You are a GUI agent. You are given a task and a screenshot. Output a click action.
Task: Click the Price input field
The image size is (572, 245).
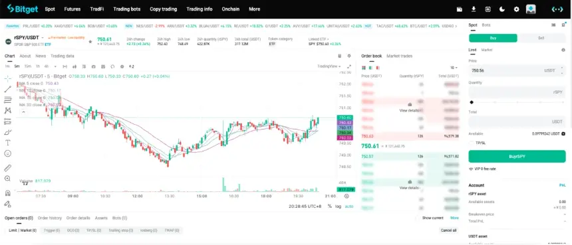pyautogui.click(x=517, y=70)
